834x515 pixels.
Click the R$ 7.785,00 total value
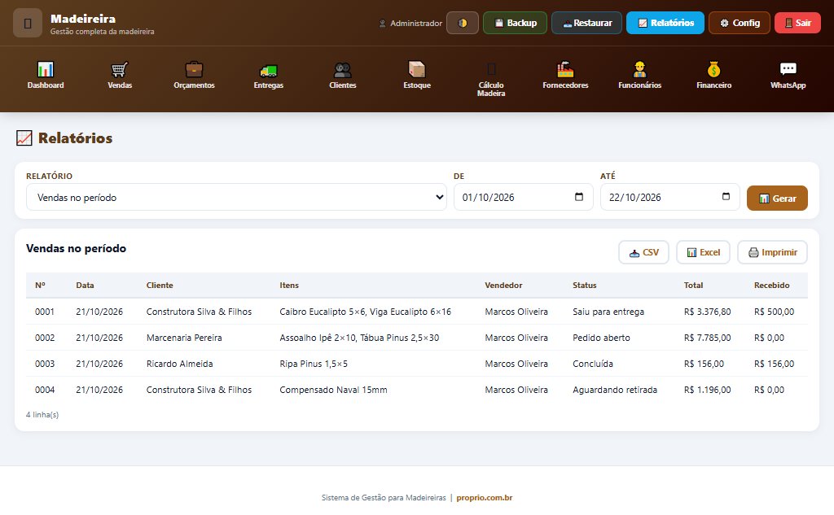point(708,338)
